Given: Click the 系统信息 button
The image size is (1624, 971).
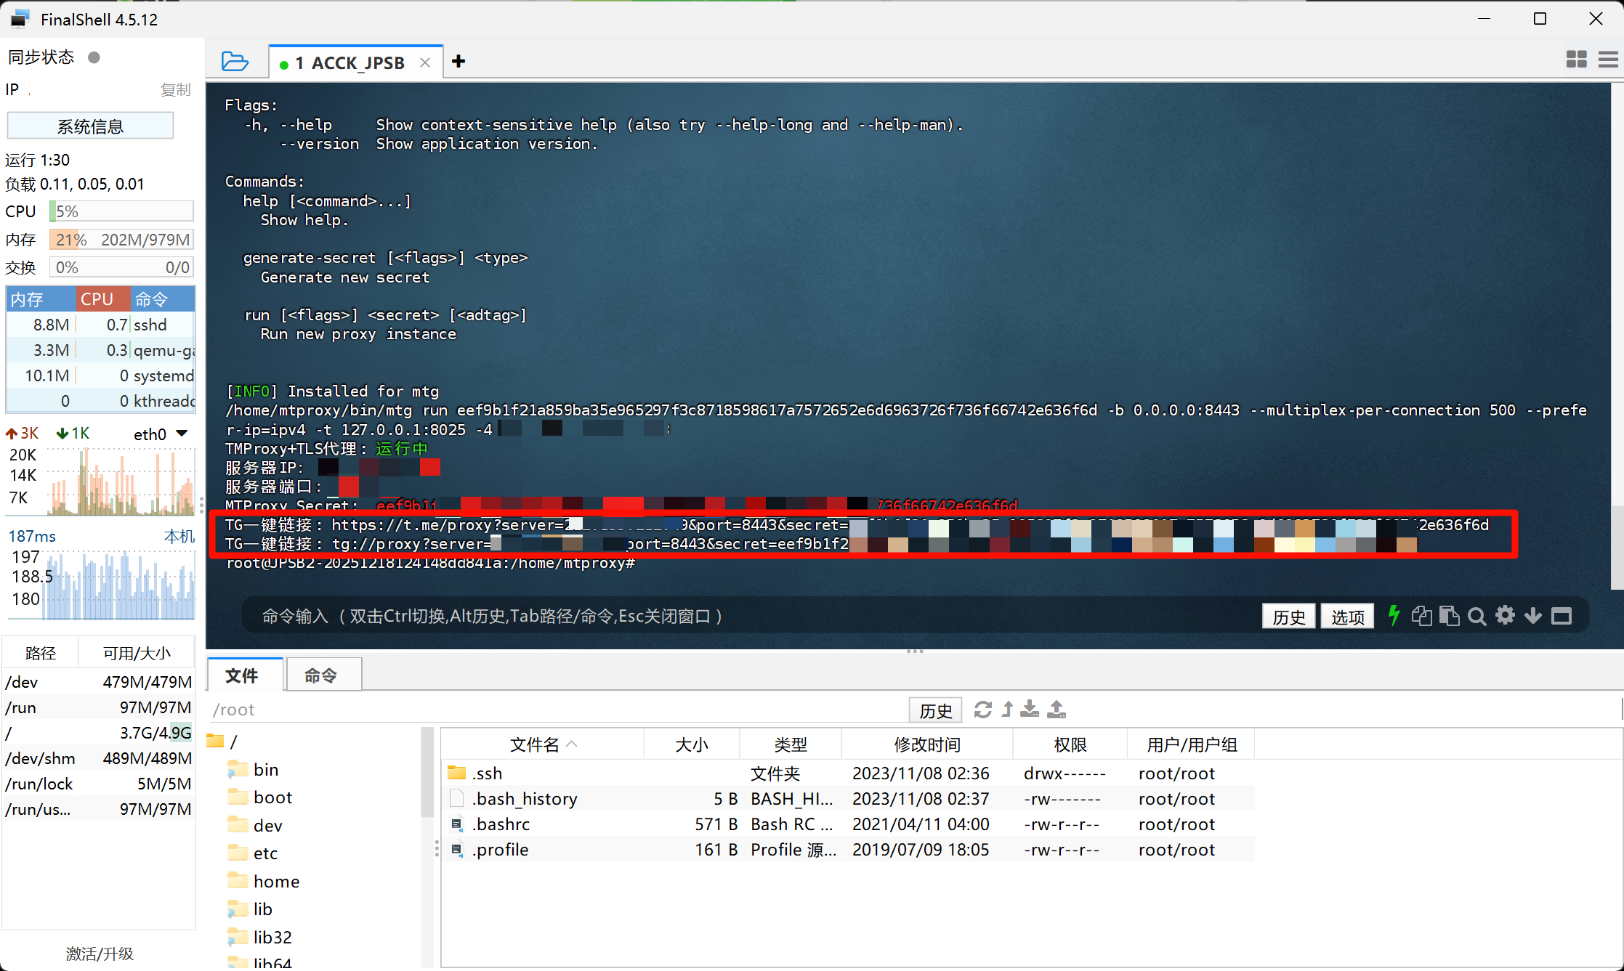Looking at the screenshot, I should click(90, 126).
